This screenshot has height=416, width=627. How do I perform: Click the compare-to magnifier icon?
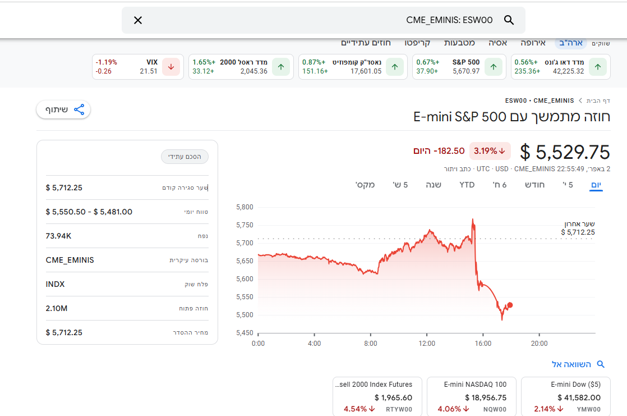[601, 364]
